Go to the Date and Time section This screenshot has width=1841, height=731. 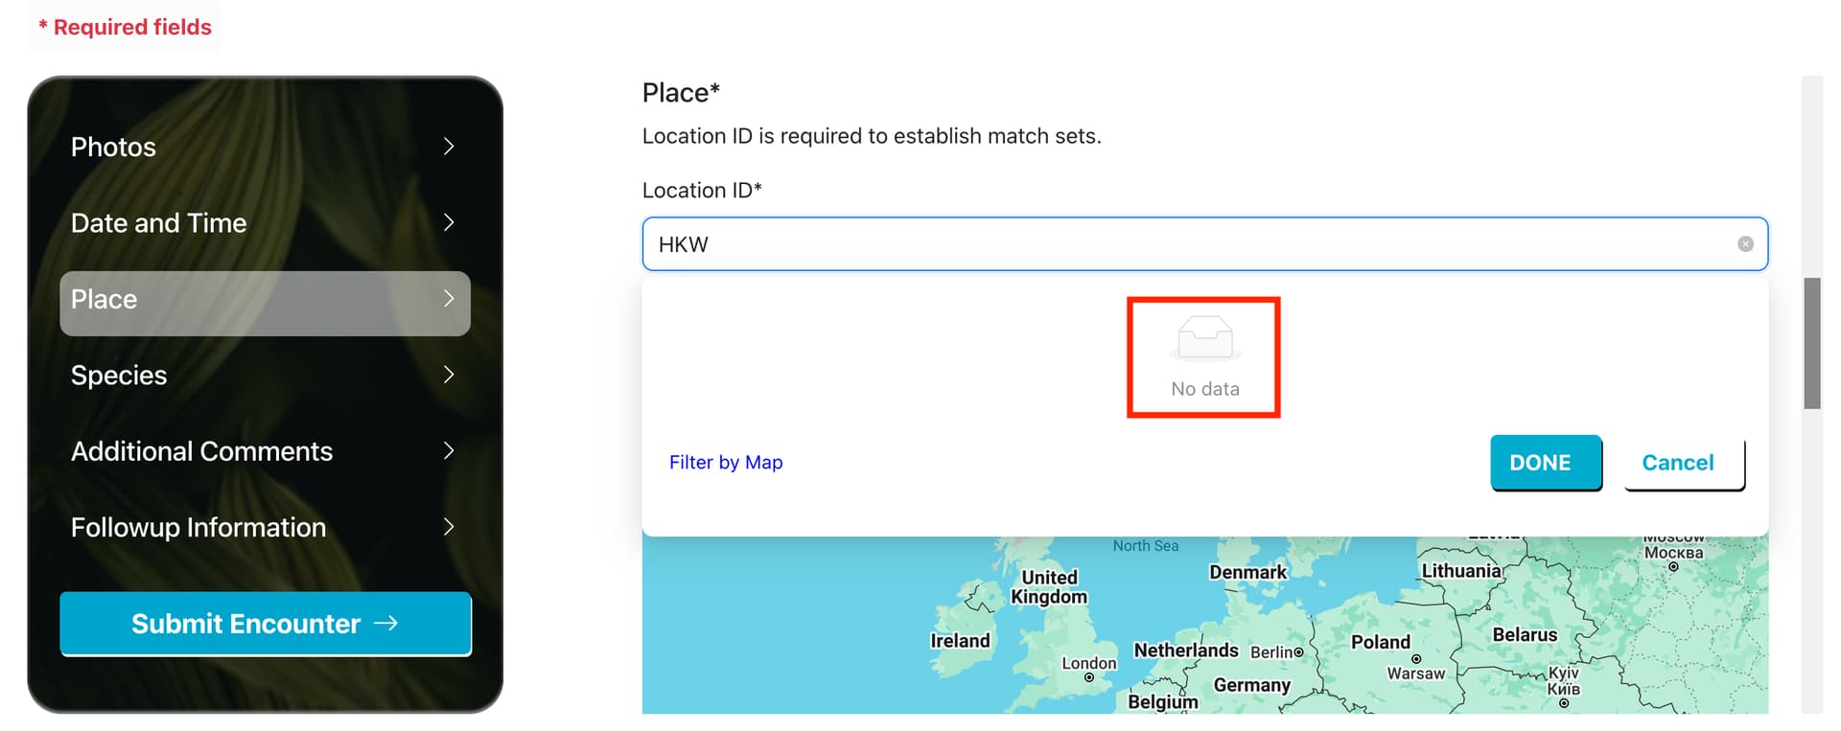pyautogui.click(x=265, y=223)
